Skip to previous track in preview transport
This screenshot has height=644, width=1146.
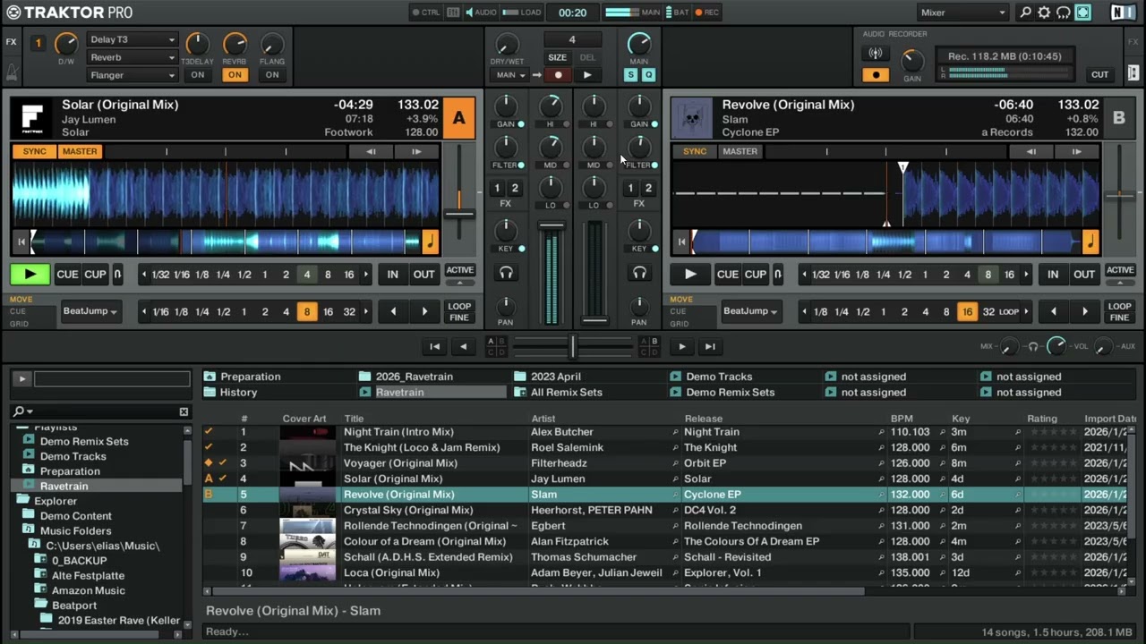(x=434, y=346)
